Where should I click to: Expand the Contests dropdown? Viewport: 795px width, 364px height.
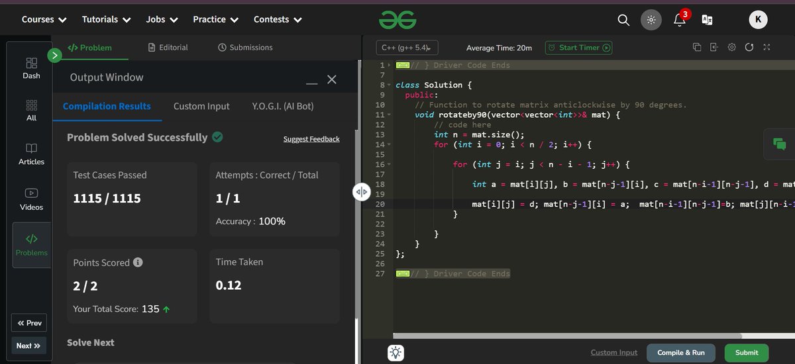tap(278, 20)
